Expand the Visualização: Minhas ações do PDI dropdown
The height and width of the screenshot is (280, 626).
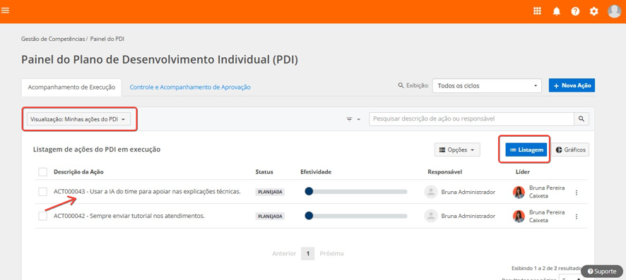(x=78, y=118)
